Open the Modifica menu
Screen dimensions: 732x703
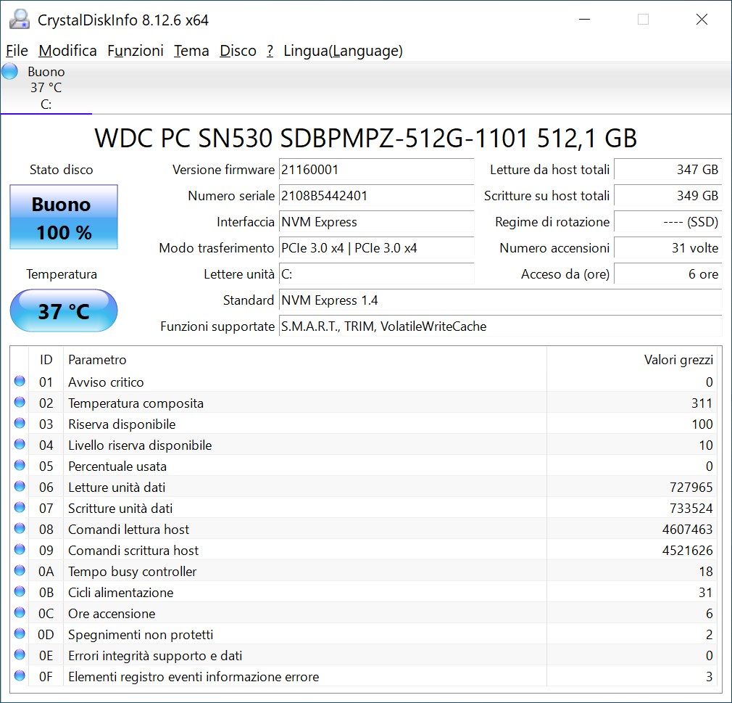67,51
